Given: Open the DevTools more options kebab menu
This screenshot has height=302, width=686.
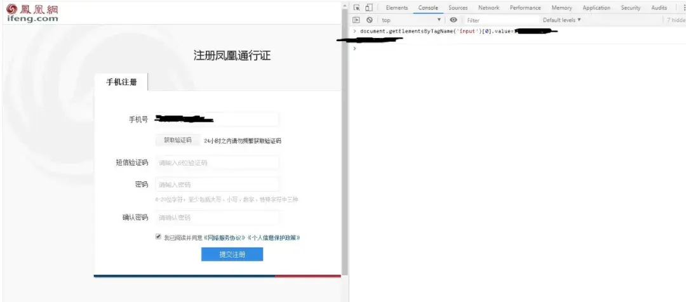Looking at the screenshot, I should [x=683, y=8].
